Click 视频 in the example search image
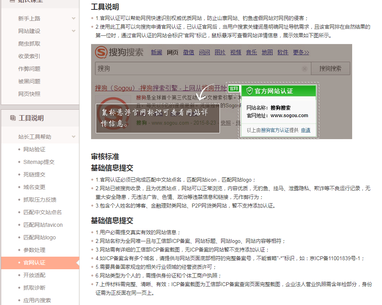Image resolution: width=382 pixels, height=305 pixels. click(236, 52)
